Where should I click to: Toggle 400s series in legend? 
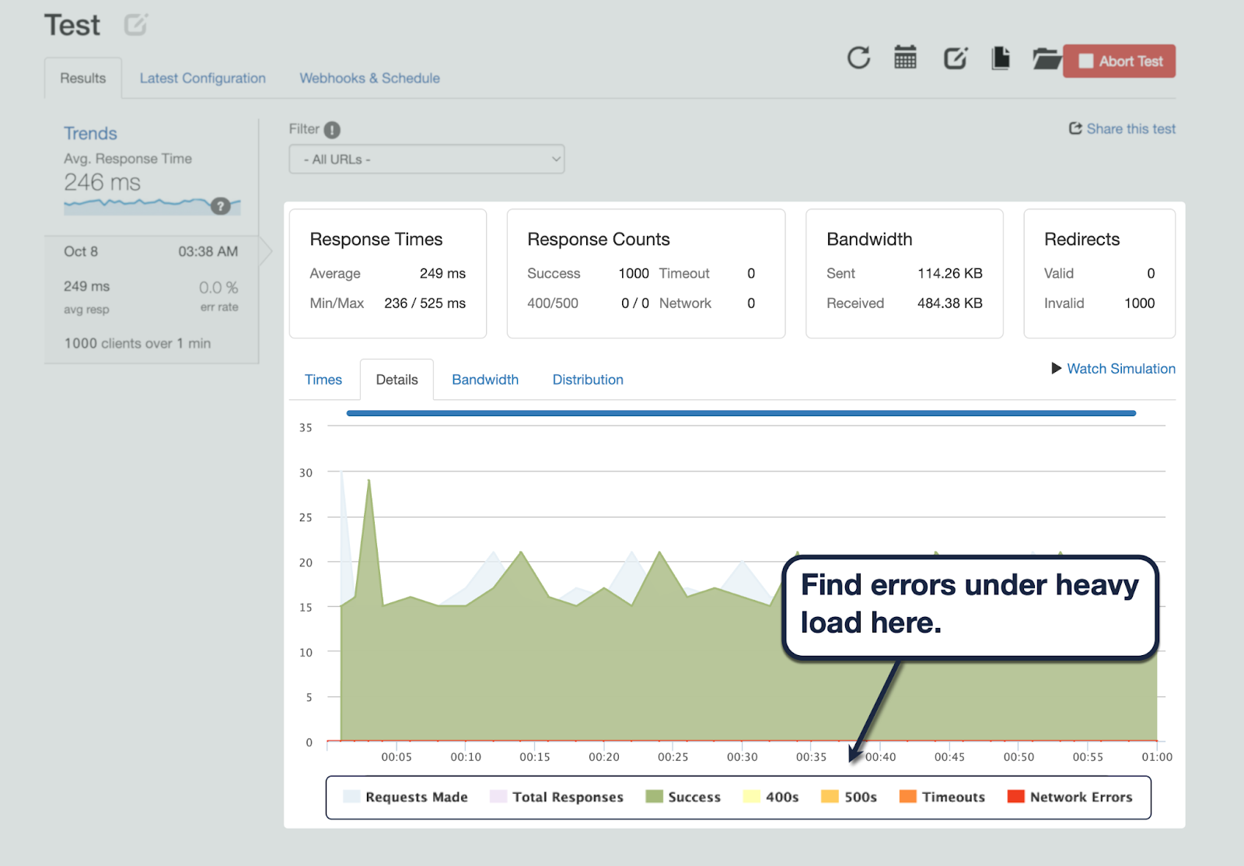pyautogui.click(x=771, y=797)
